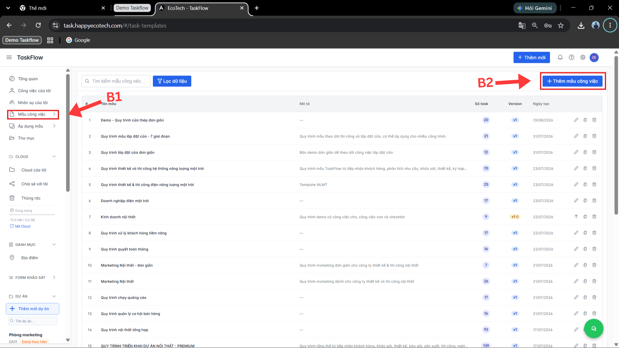Click the up-arrow icon on 'Kinh doanh nội thất' row

(x=576, y=217)
